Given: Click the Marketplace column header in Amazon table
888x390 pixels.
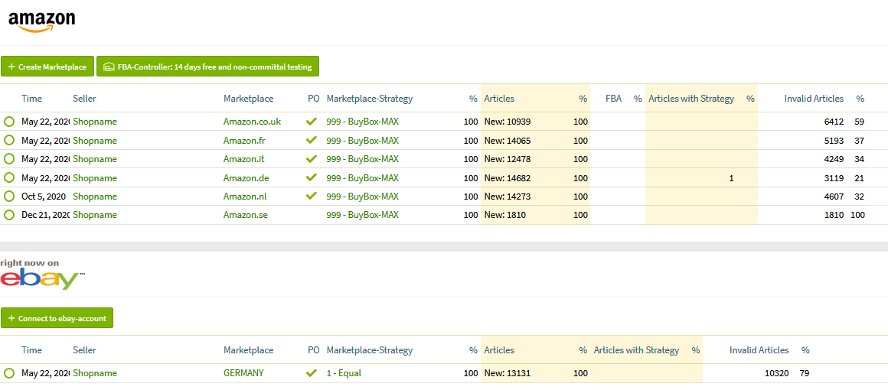Looking at the screenshot, I should (x=249, y=99).
